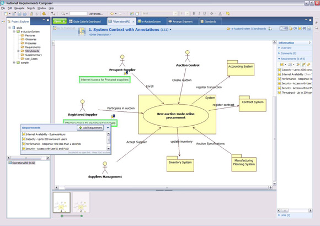Click the Save icon in the main toolbar
The height and width of the screenshot is (226, 320).
pos(19,14)
